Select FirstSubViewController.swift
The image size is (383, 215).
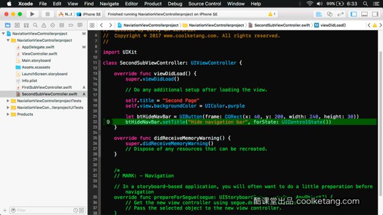[x=47, y=87]
